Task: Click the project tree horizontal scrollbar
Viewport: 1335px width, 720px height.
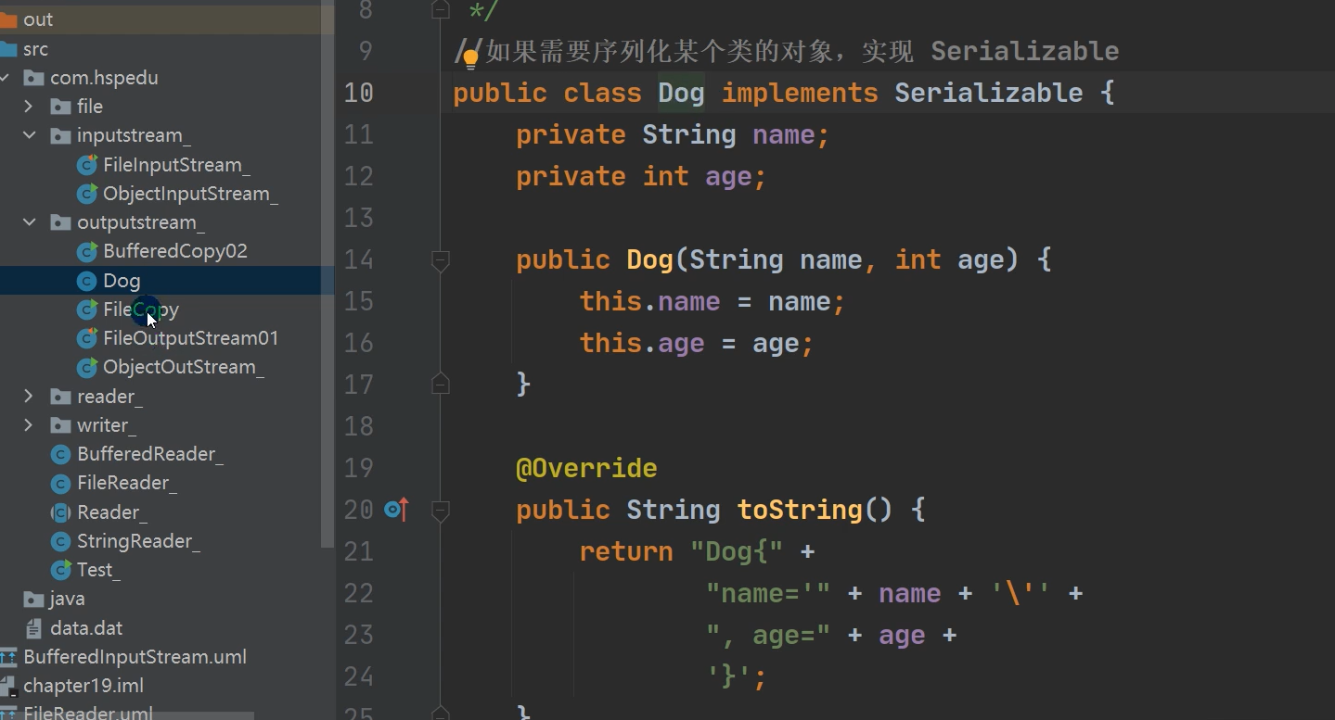Action: [127, 715]
